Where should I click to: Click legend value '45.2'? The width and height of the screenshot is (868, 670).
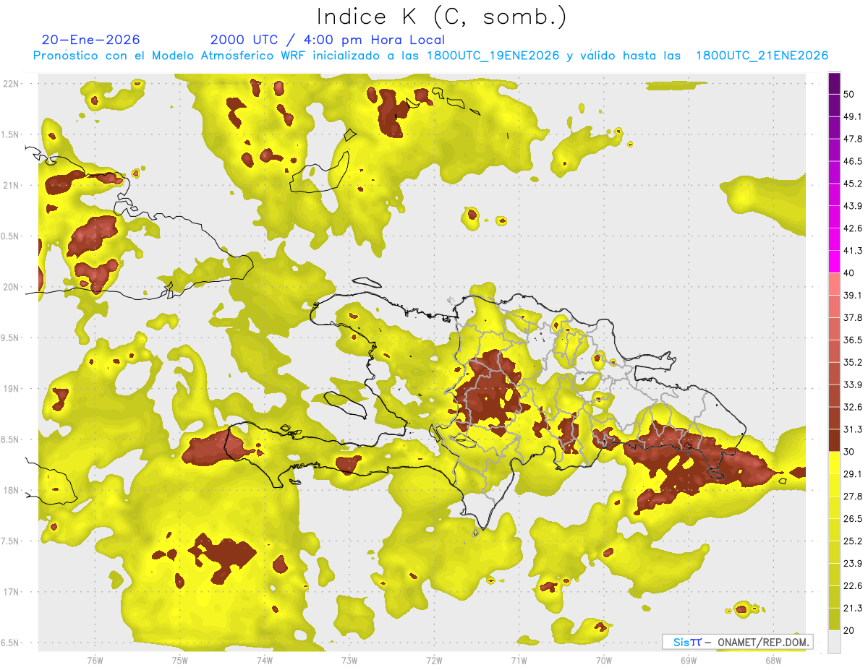(x=853, y=184)
